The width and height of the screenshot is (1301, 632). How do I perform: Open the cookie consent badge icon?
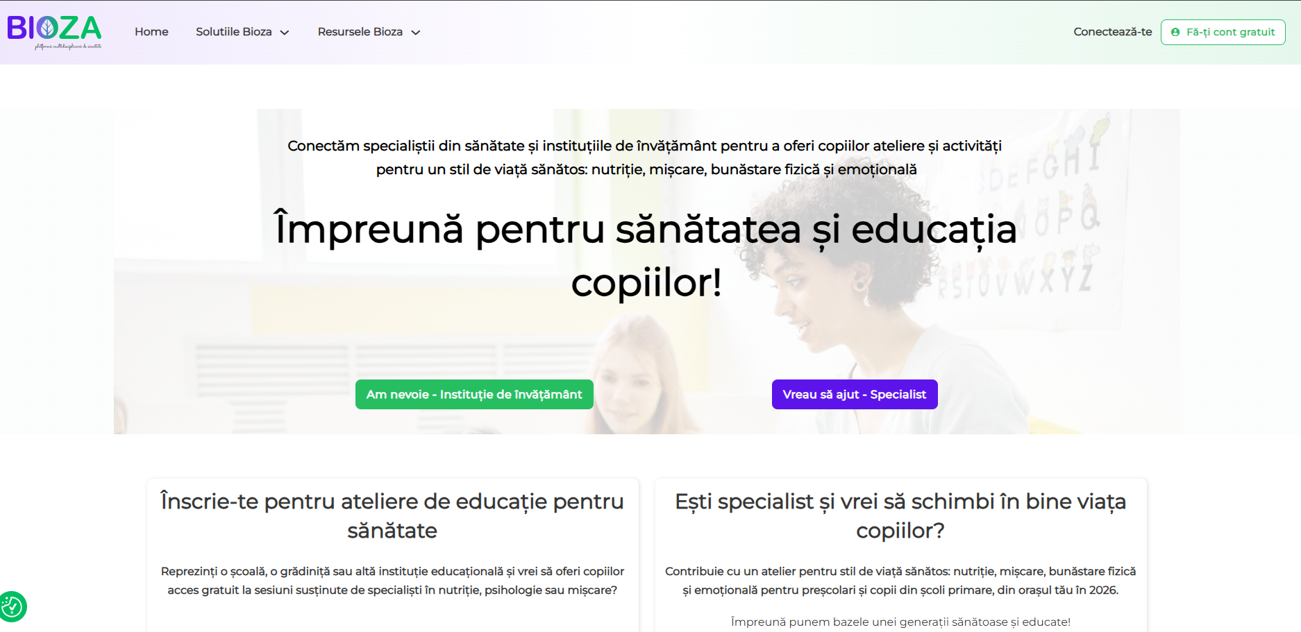(x=12, y=607)
